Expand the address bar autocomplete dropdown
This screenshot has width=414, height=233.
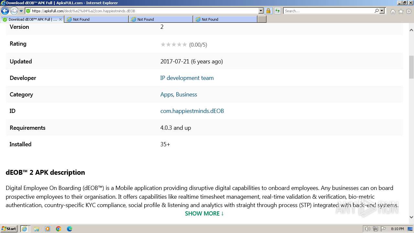pyautogui.click(x=261, y=11)
